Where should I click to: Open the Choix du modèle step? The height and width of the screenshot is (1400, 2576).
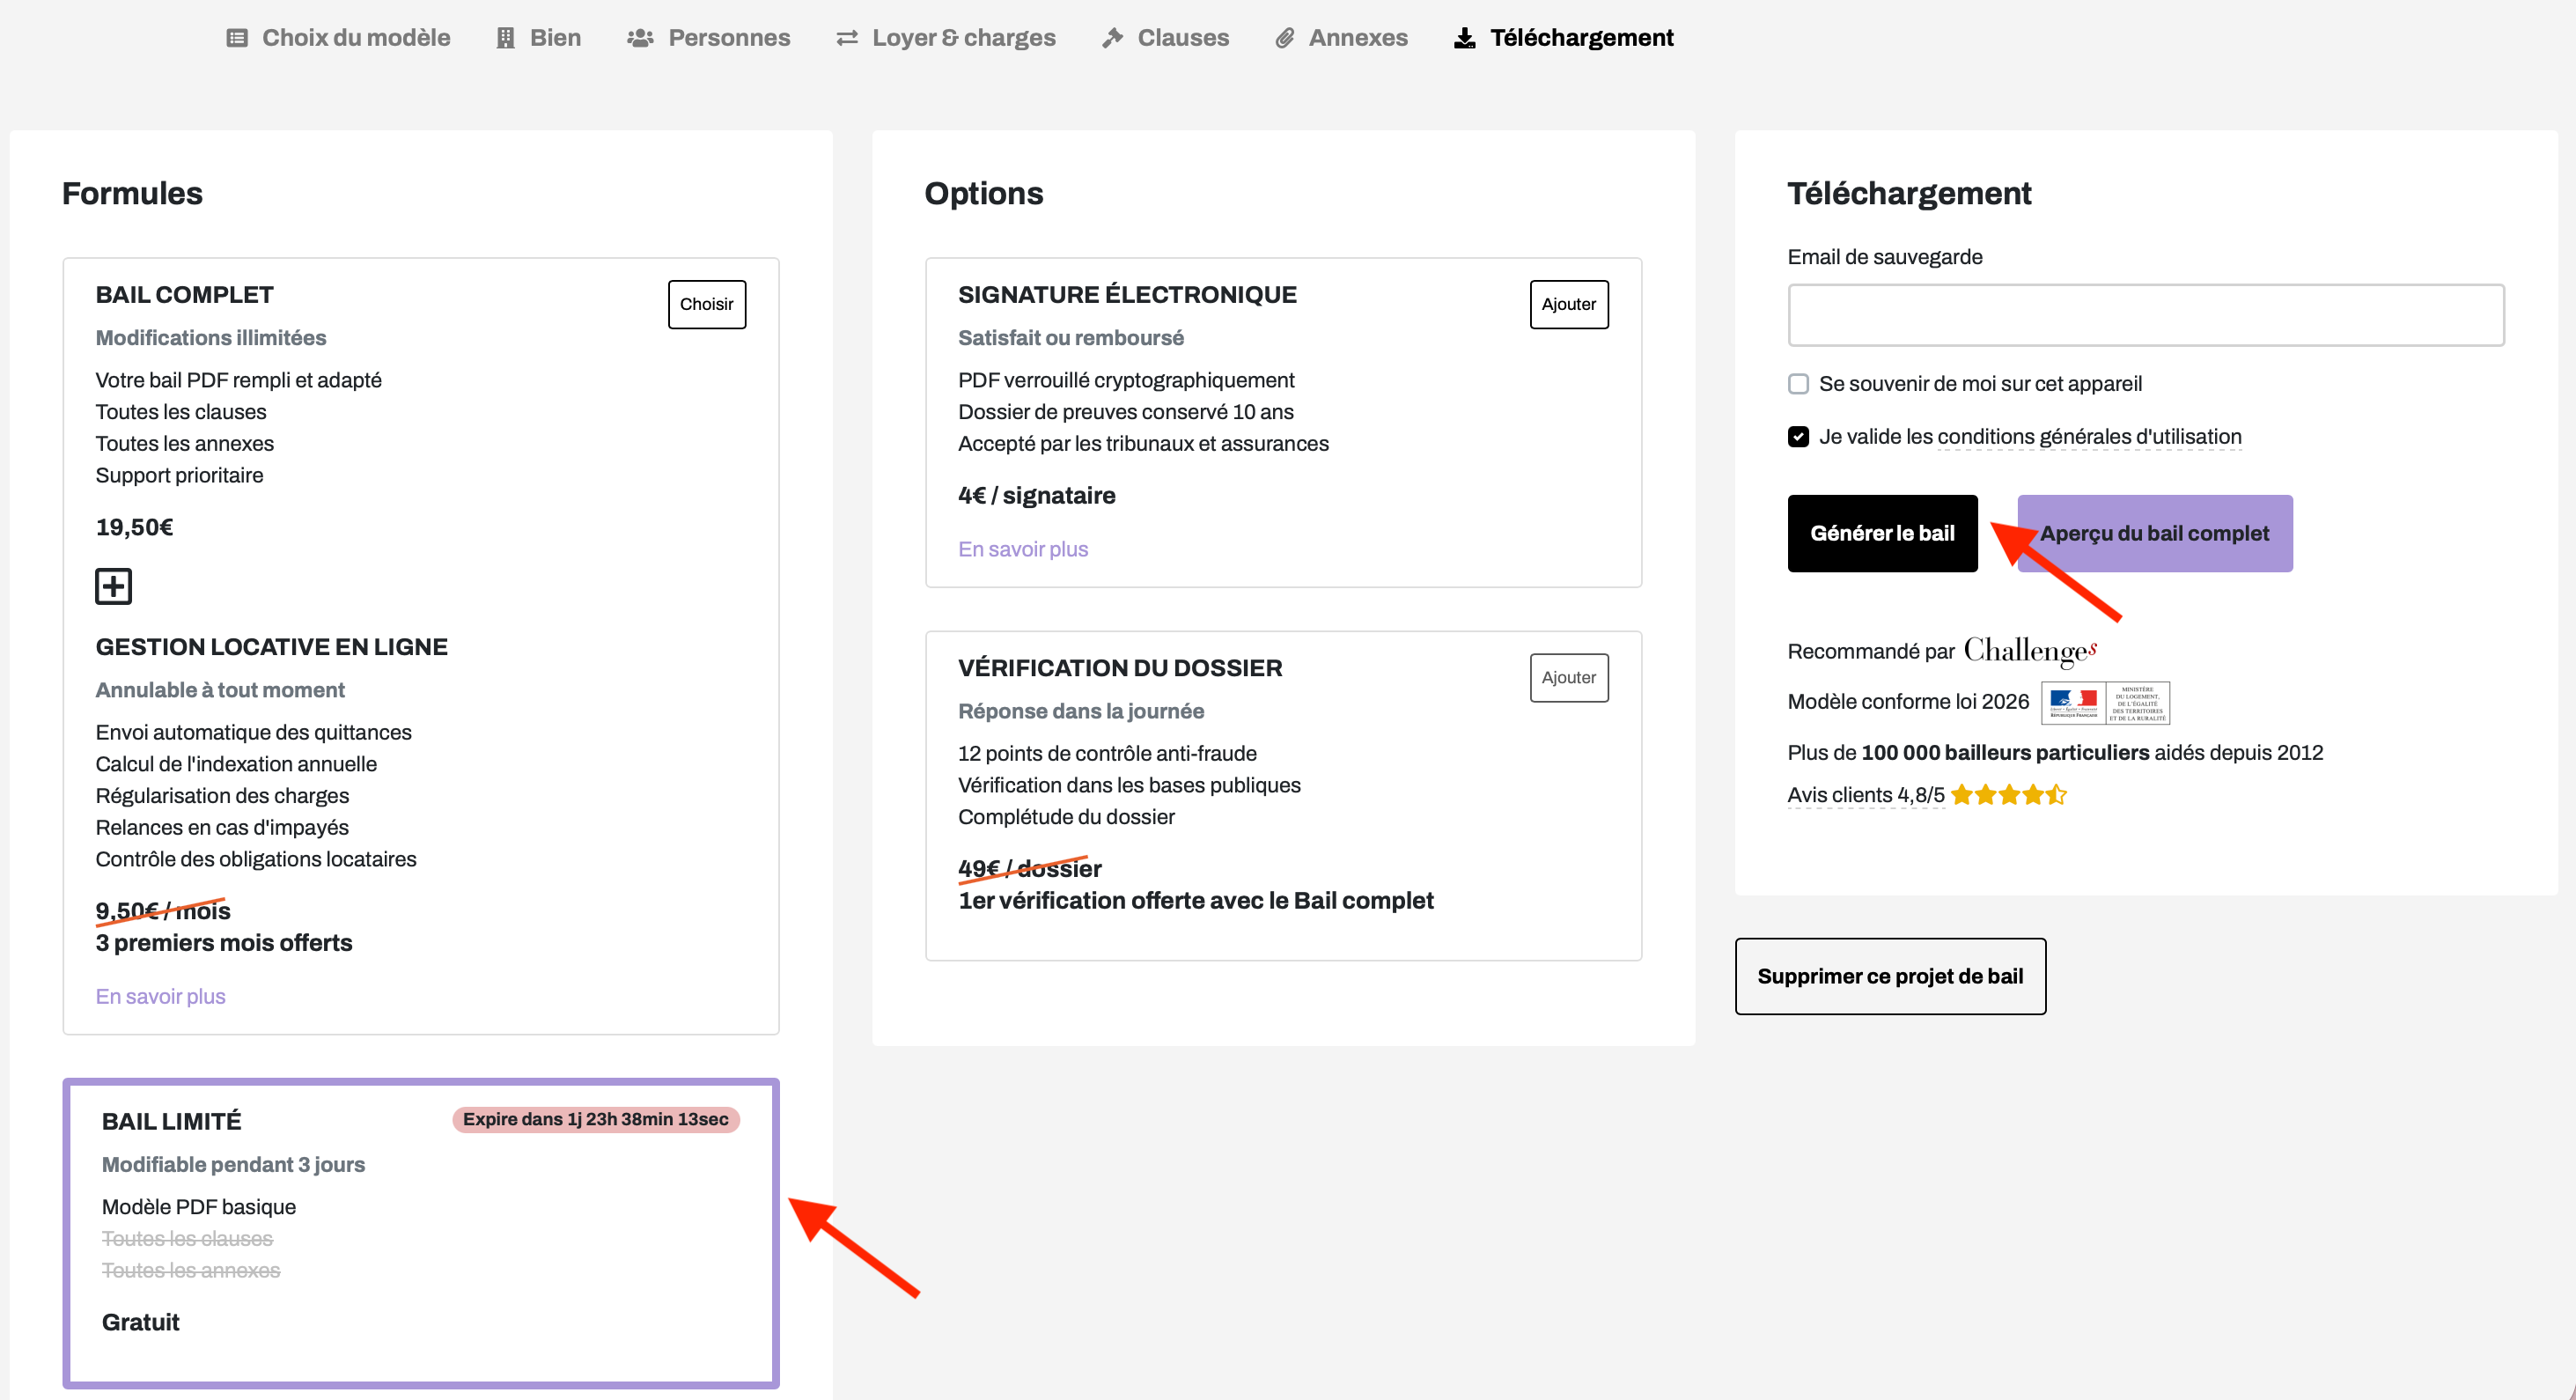click(x=338, y=38)
